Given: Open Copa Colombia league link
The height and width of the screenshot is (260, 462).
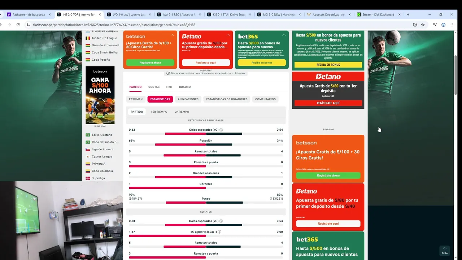Looking at the screenshot, I should (102, 171).
